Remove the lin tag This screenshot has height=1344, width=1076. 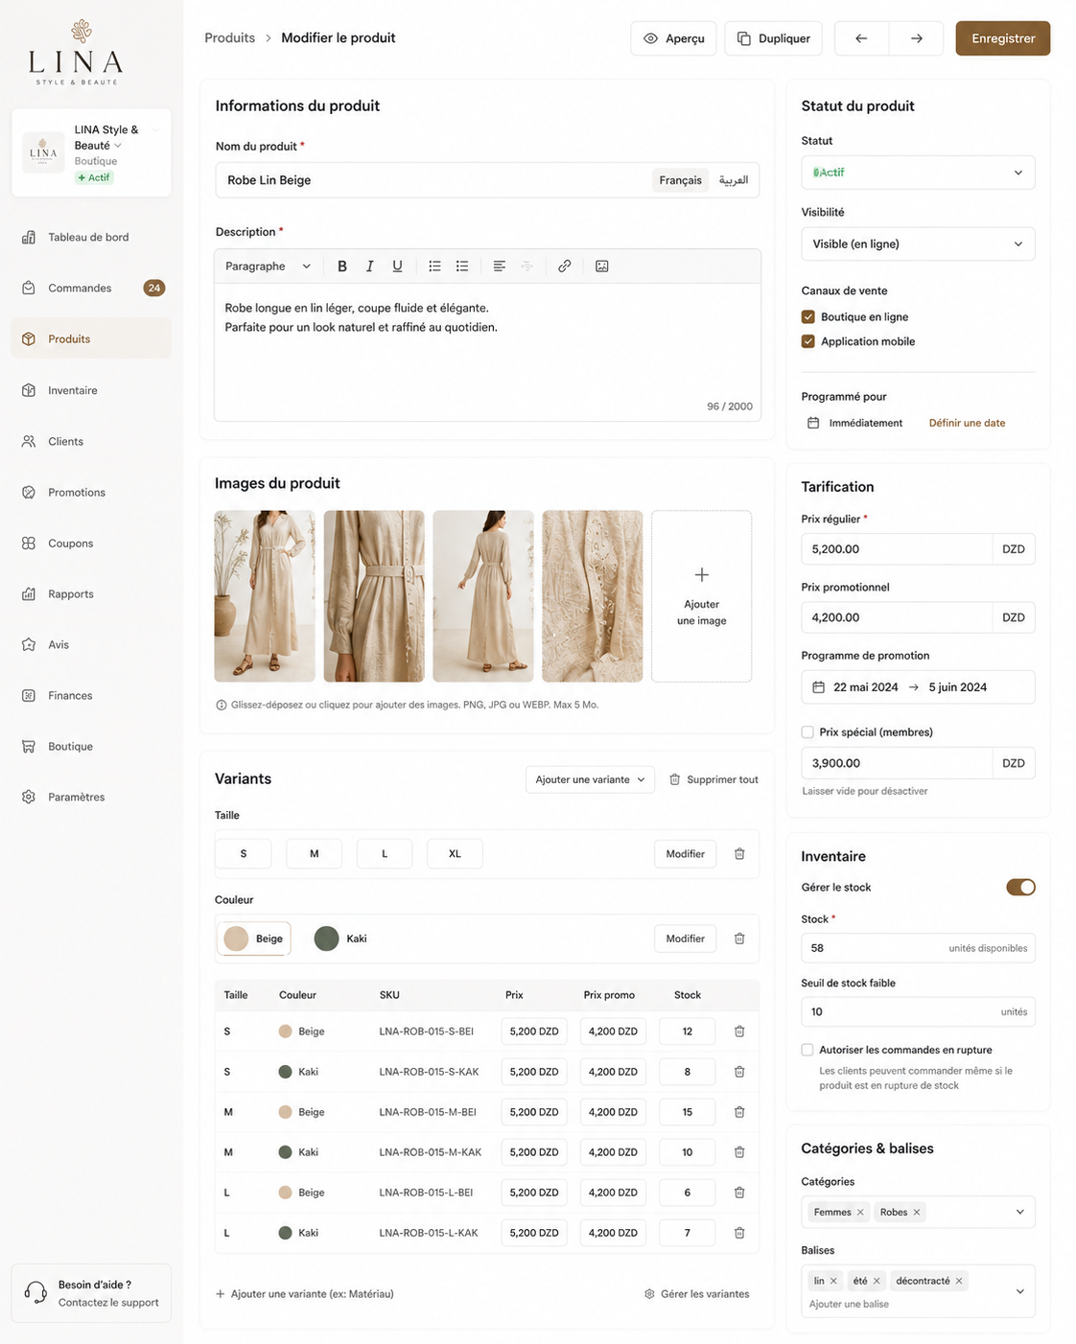(x=833, y=1281)
